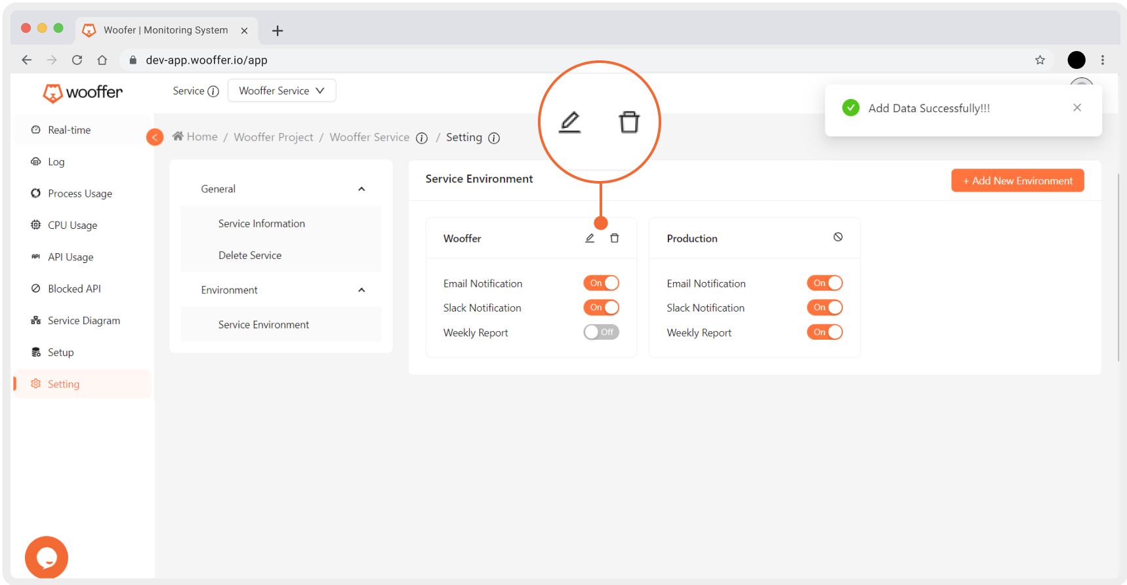Screen dimensions: 1127x585
Task: Click the Service Environment heading
Action: [479, 179]
